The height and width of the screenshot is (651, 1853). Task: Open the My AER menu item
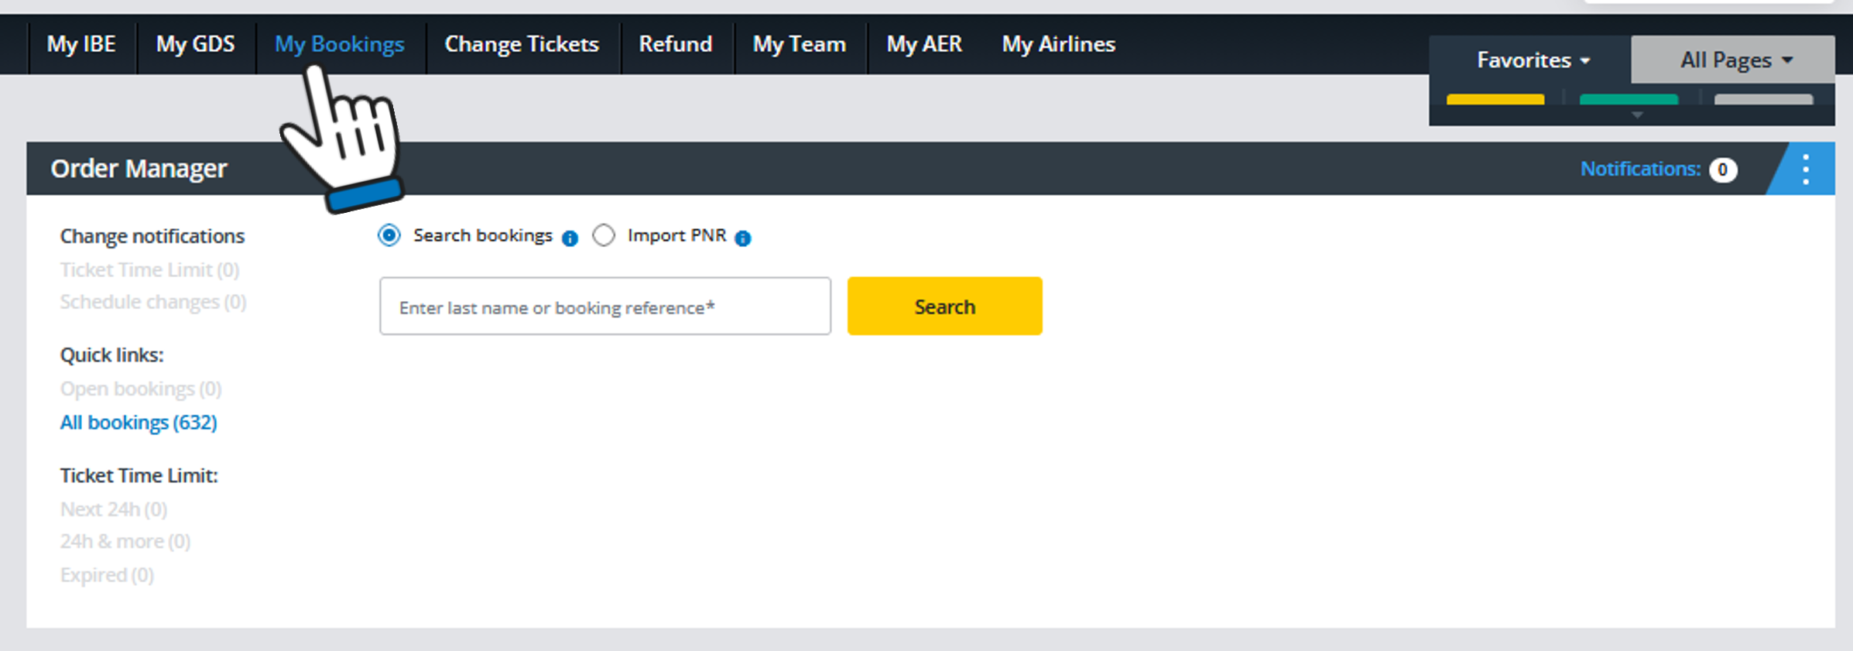[x=923, y=44]
